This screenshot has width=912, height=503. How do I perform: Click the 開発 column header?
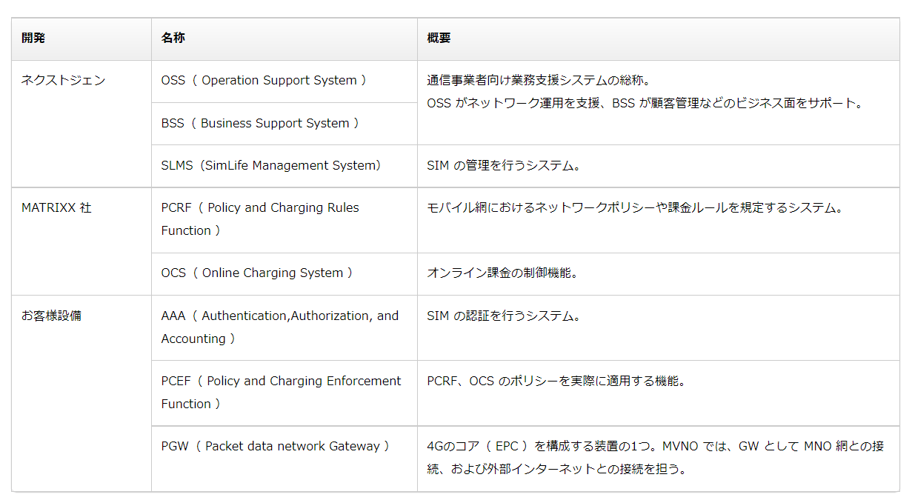(x=33, y=38)
